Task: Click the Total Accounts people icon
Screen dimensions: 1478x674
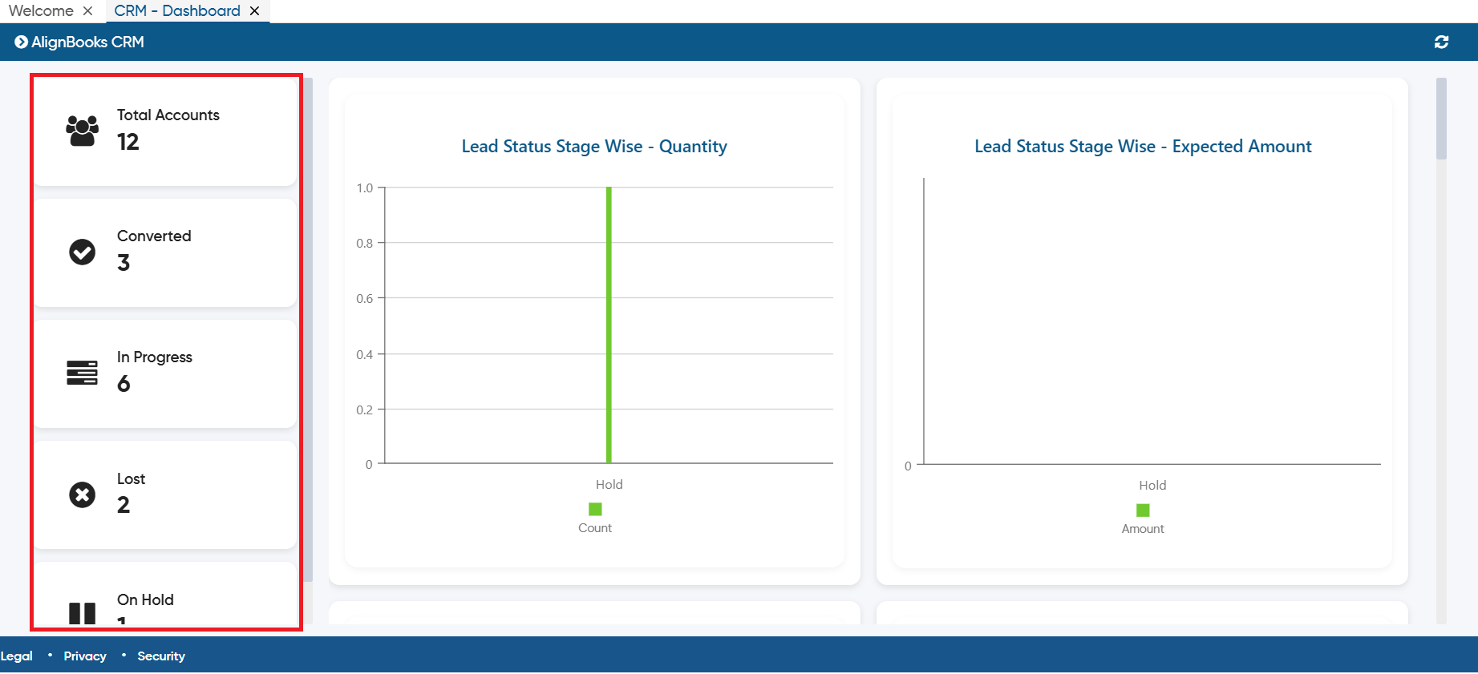Action: [x=82, y=131]
